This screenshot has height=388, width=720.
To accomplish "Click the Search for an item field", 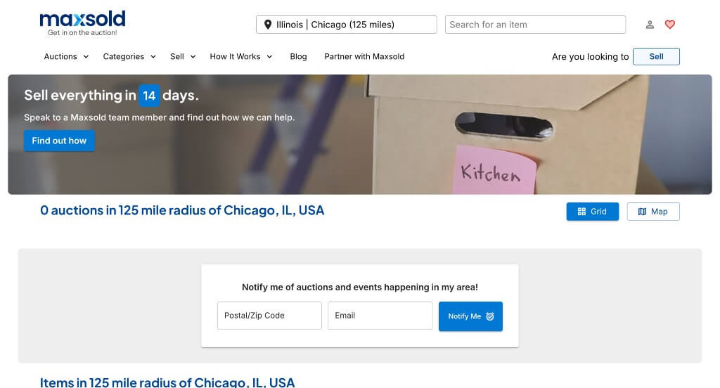I will pos(535,25).
